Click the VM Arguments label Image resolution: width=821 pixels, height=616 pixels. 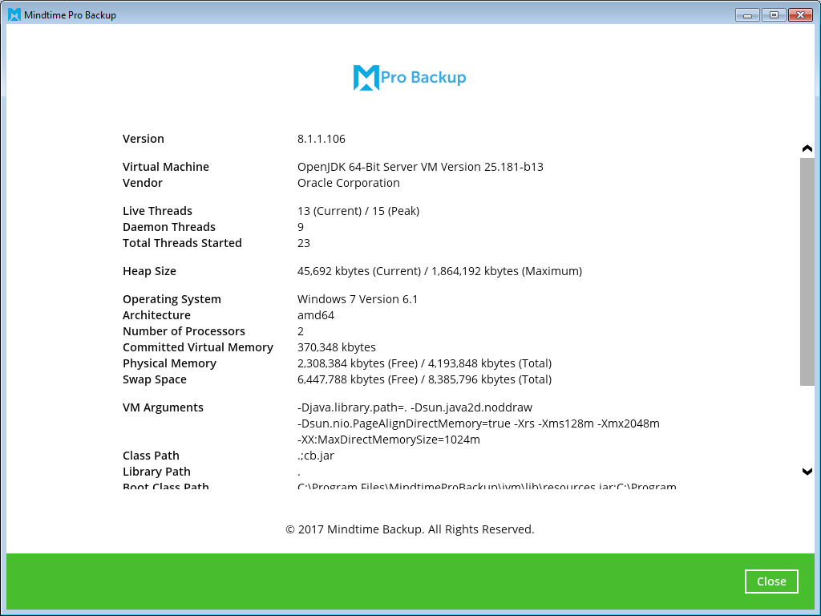163,407
